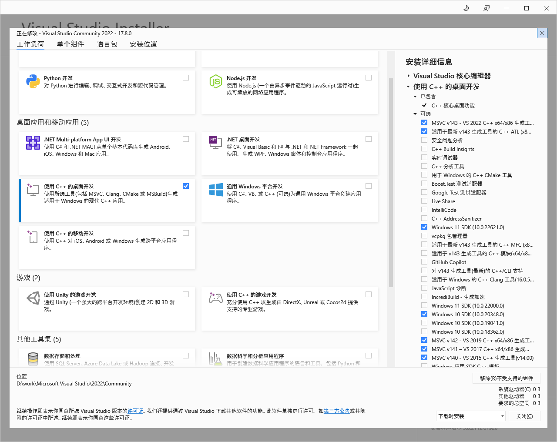Select the Python 开发 workload icon
Viewport: 557px width, 442px height.
pyautogui.click(x=32, y=81)
